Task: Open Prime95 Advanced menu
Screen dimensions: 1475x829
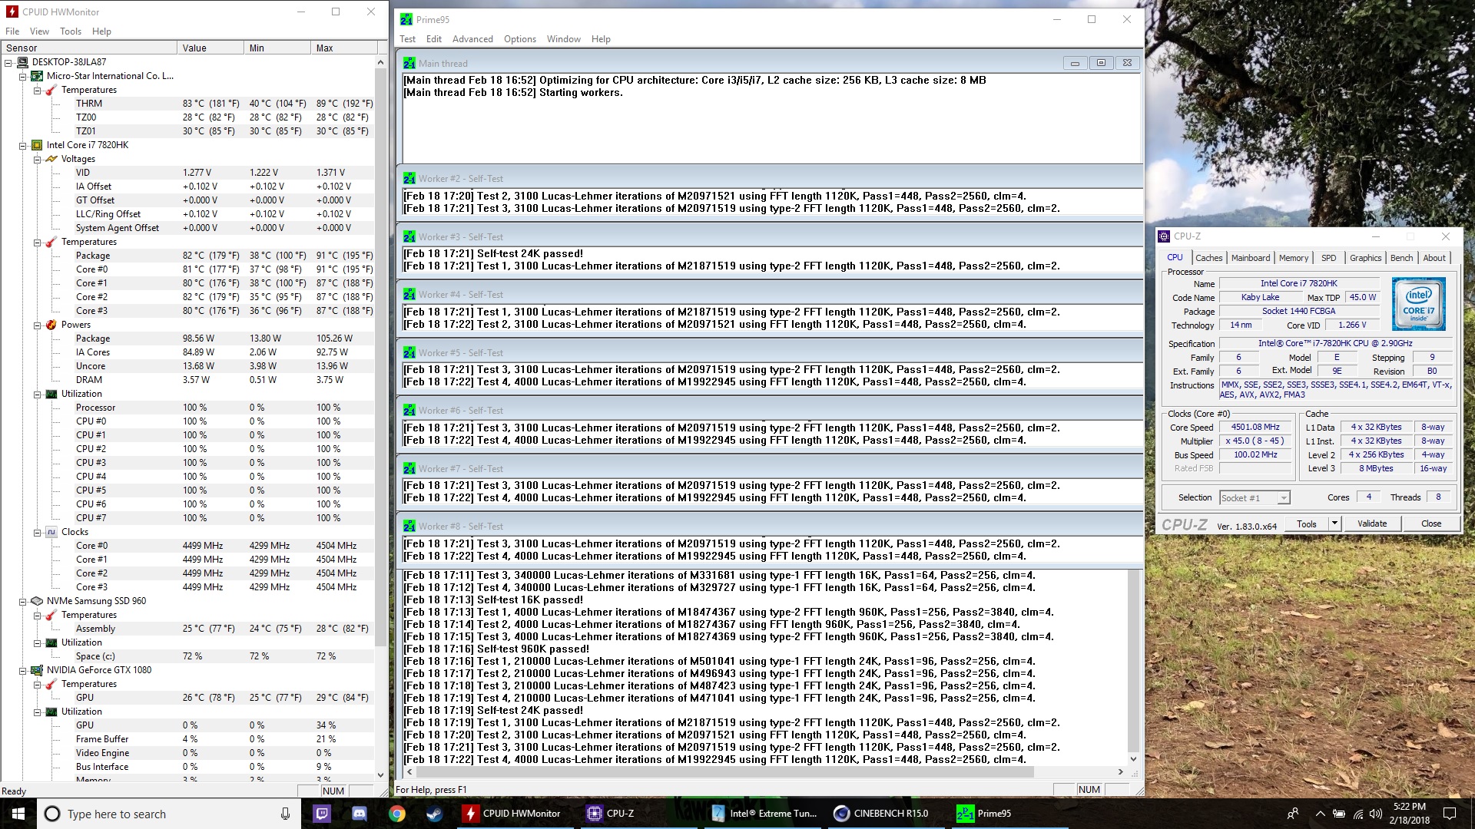Action: [x=472, y=39]
